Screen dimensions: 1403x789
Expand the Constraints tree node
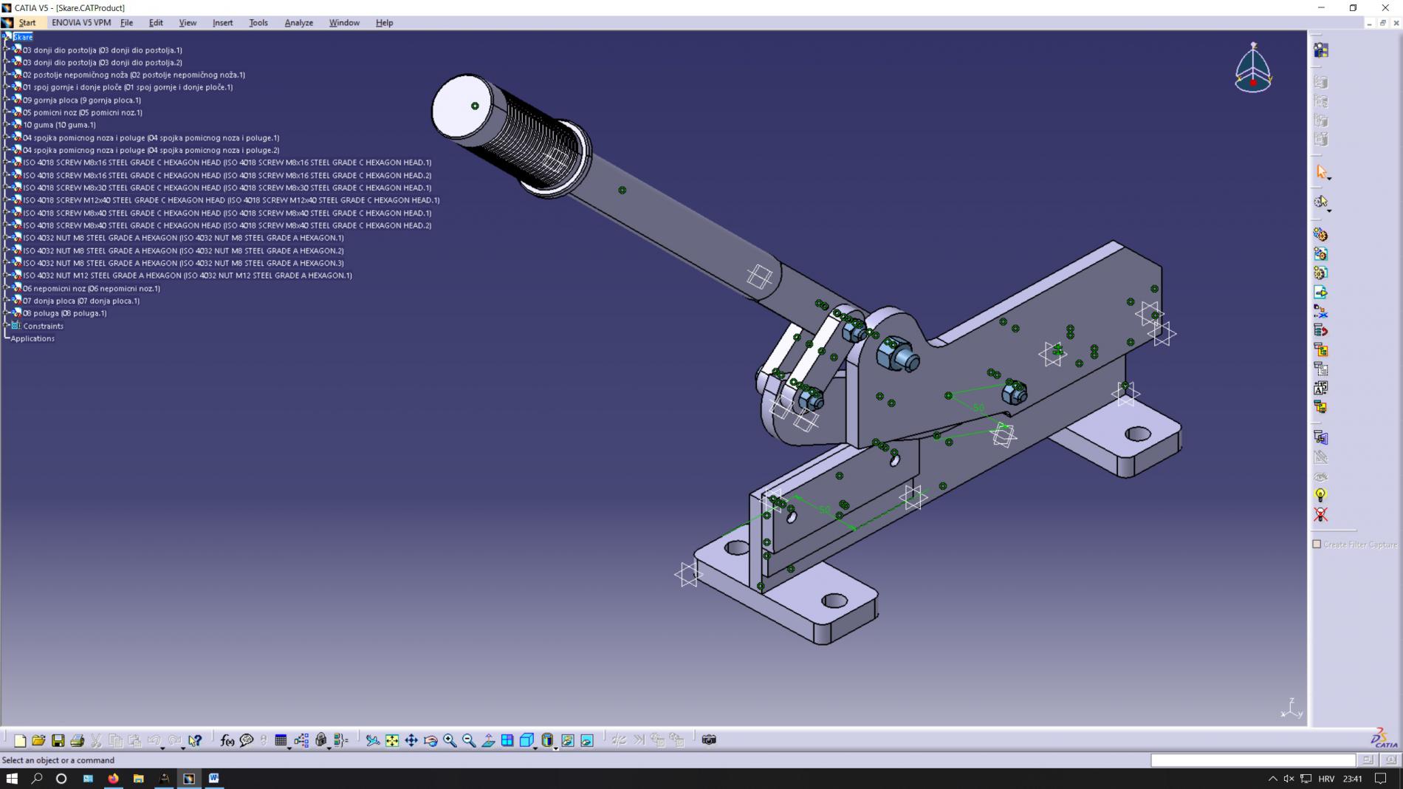coord(7,326)
